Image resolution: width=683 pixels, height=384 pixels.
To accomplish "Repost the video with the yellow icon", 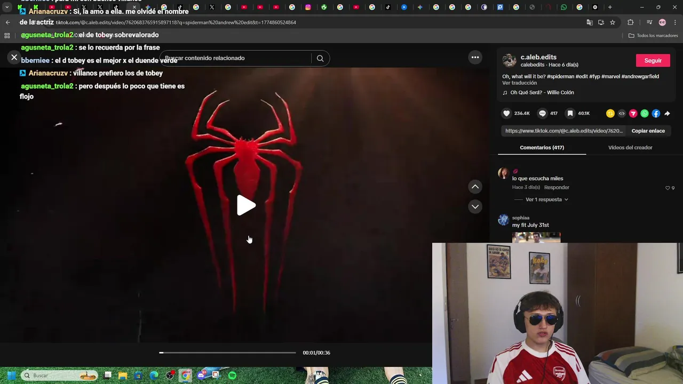I will (610, 114).
